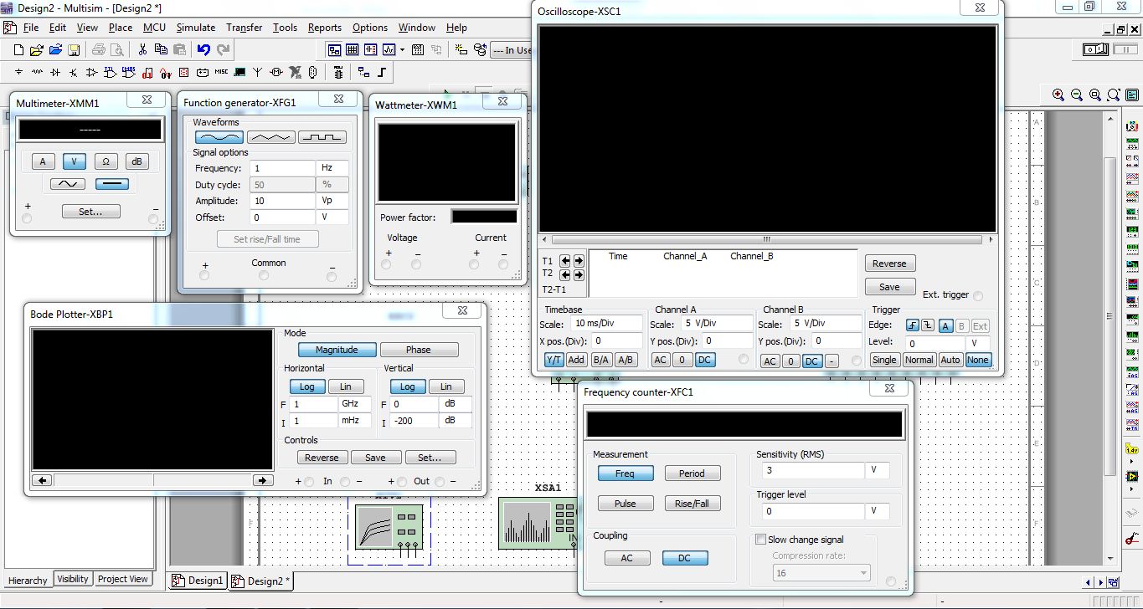Screen dimensions: 1143x609
Task: Open the Simulate menu
Action: click(x=195, y=27)
